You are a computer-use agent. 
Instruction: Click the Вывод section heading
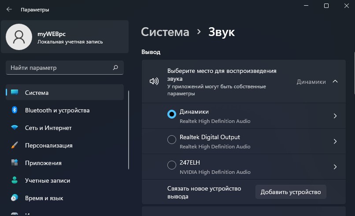tap(151, 52)
